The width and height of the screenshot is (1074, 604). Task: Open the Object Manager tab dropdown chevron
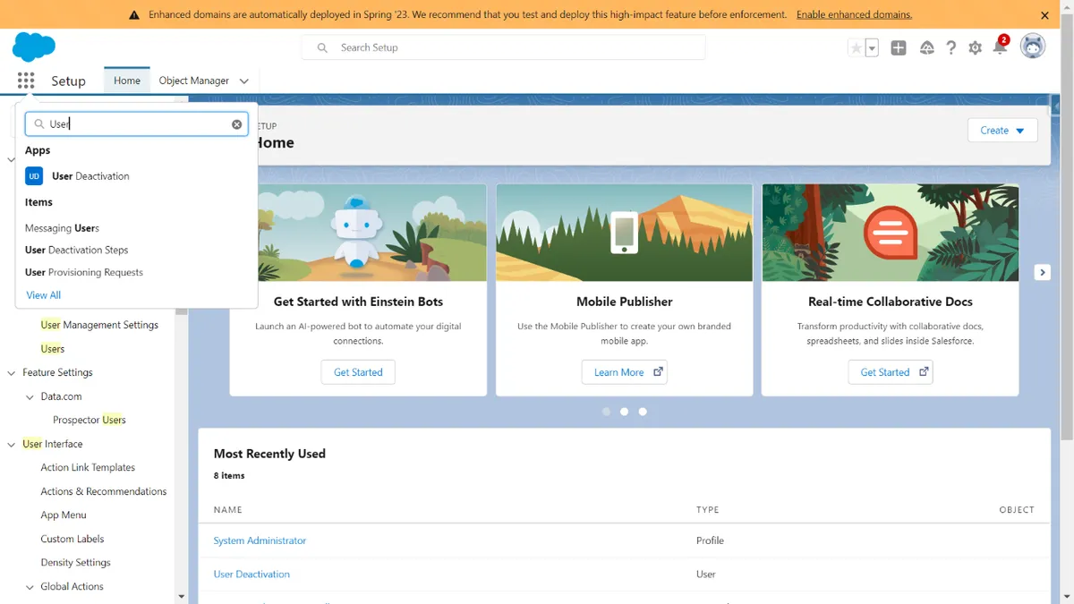coord(243,81)
